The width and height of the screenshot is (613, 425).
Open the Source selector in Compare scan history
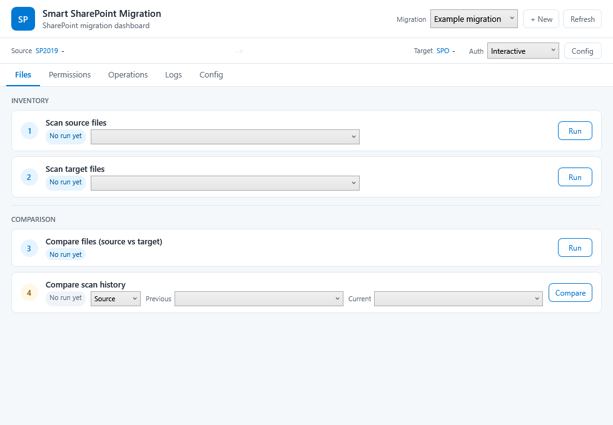click(x=115, y=299)
